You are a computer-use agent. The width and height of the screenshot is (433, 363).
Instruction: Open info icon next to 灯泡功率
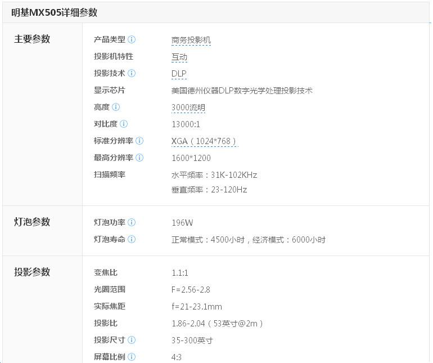132,222
